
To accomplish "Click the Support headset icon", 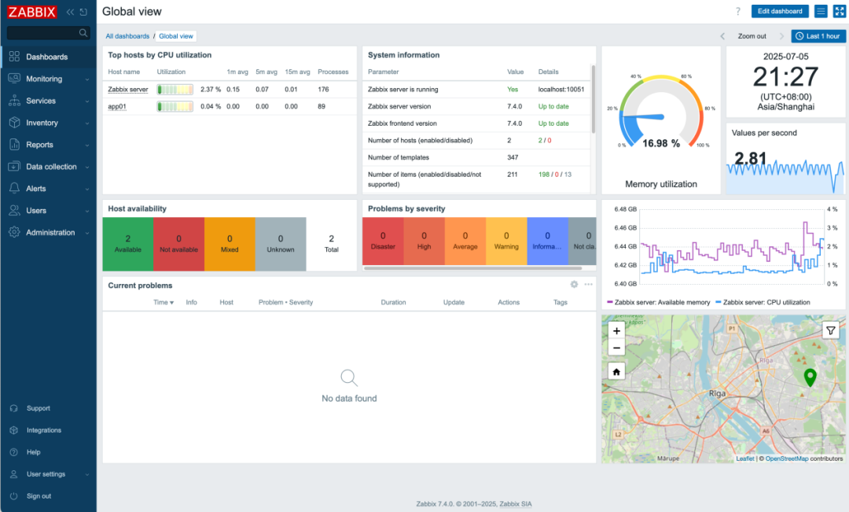I will pos(14,408).
